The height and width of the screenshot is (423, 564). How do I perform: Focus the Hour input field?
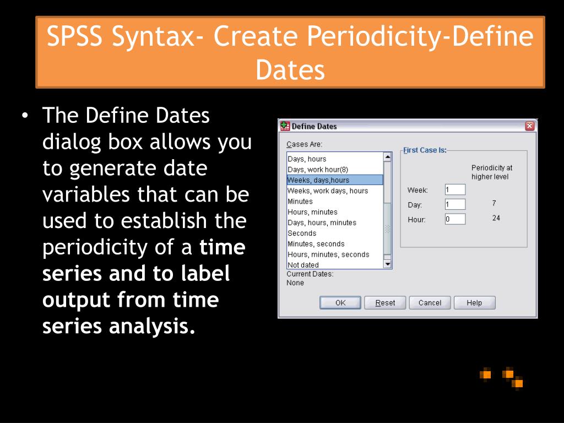[455, 219]
